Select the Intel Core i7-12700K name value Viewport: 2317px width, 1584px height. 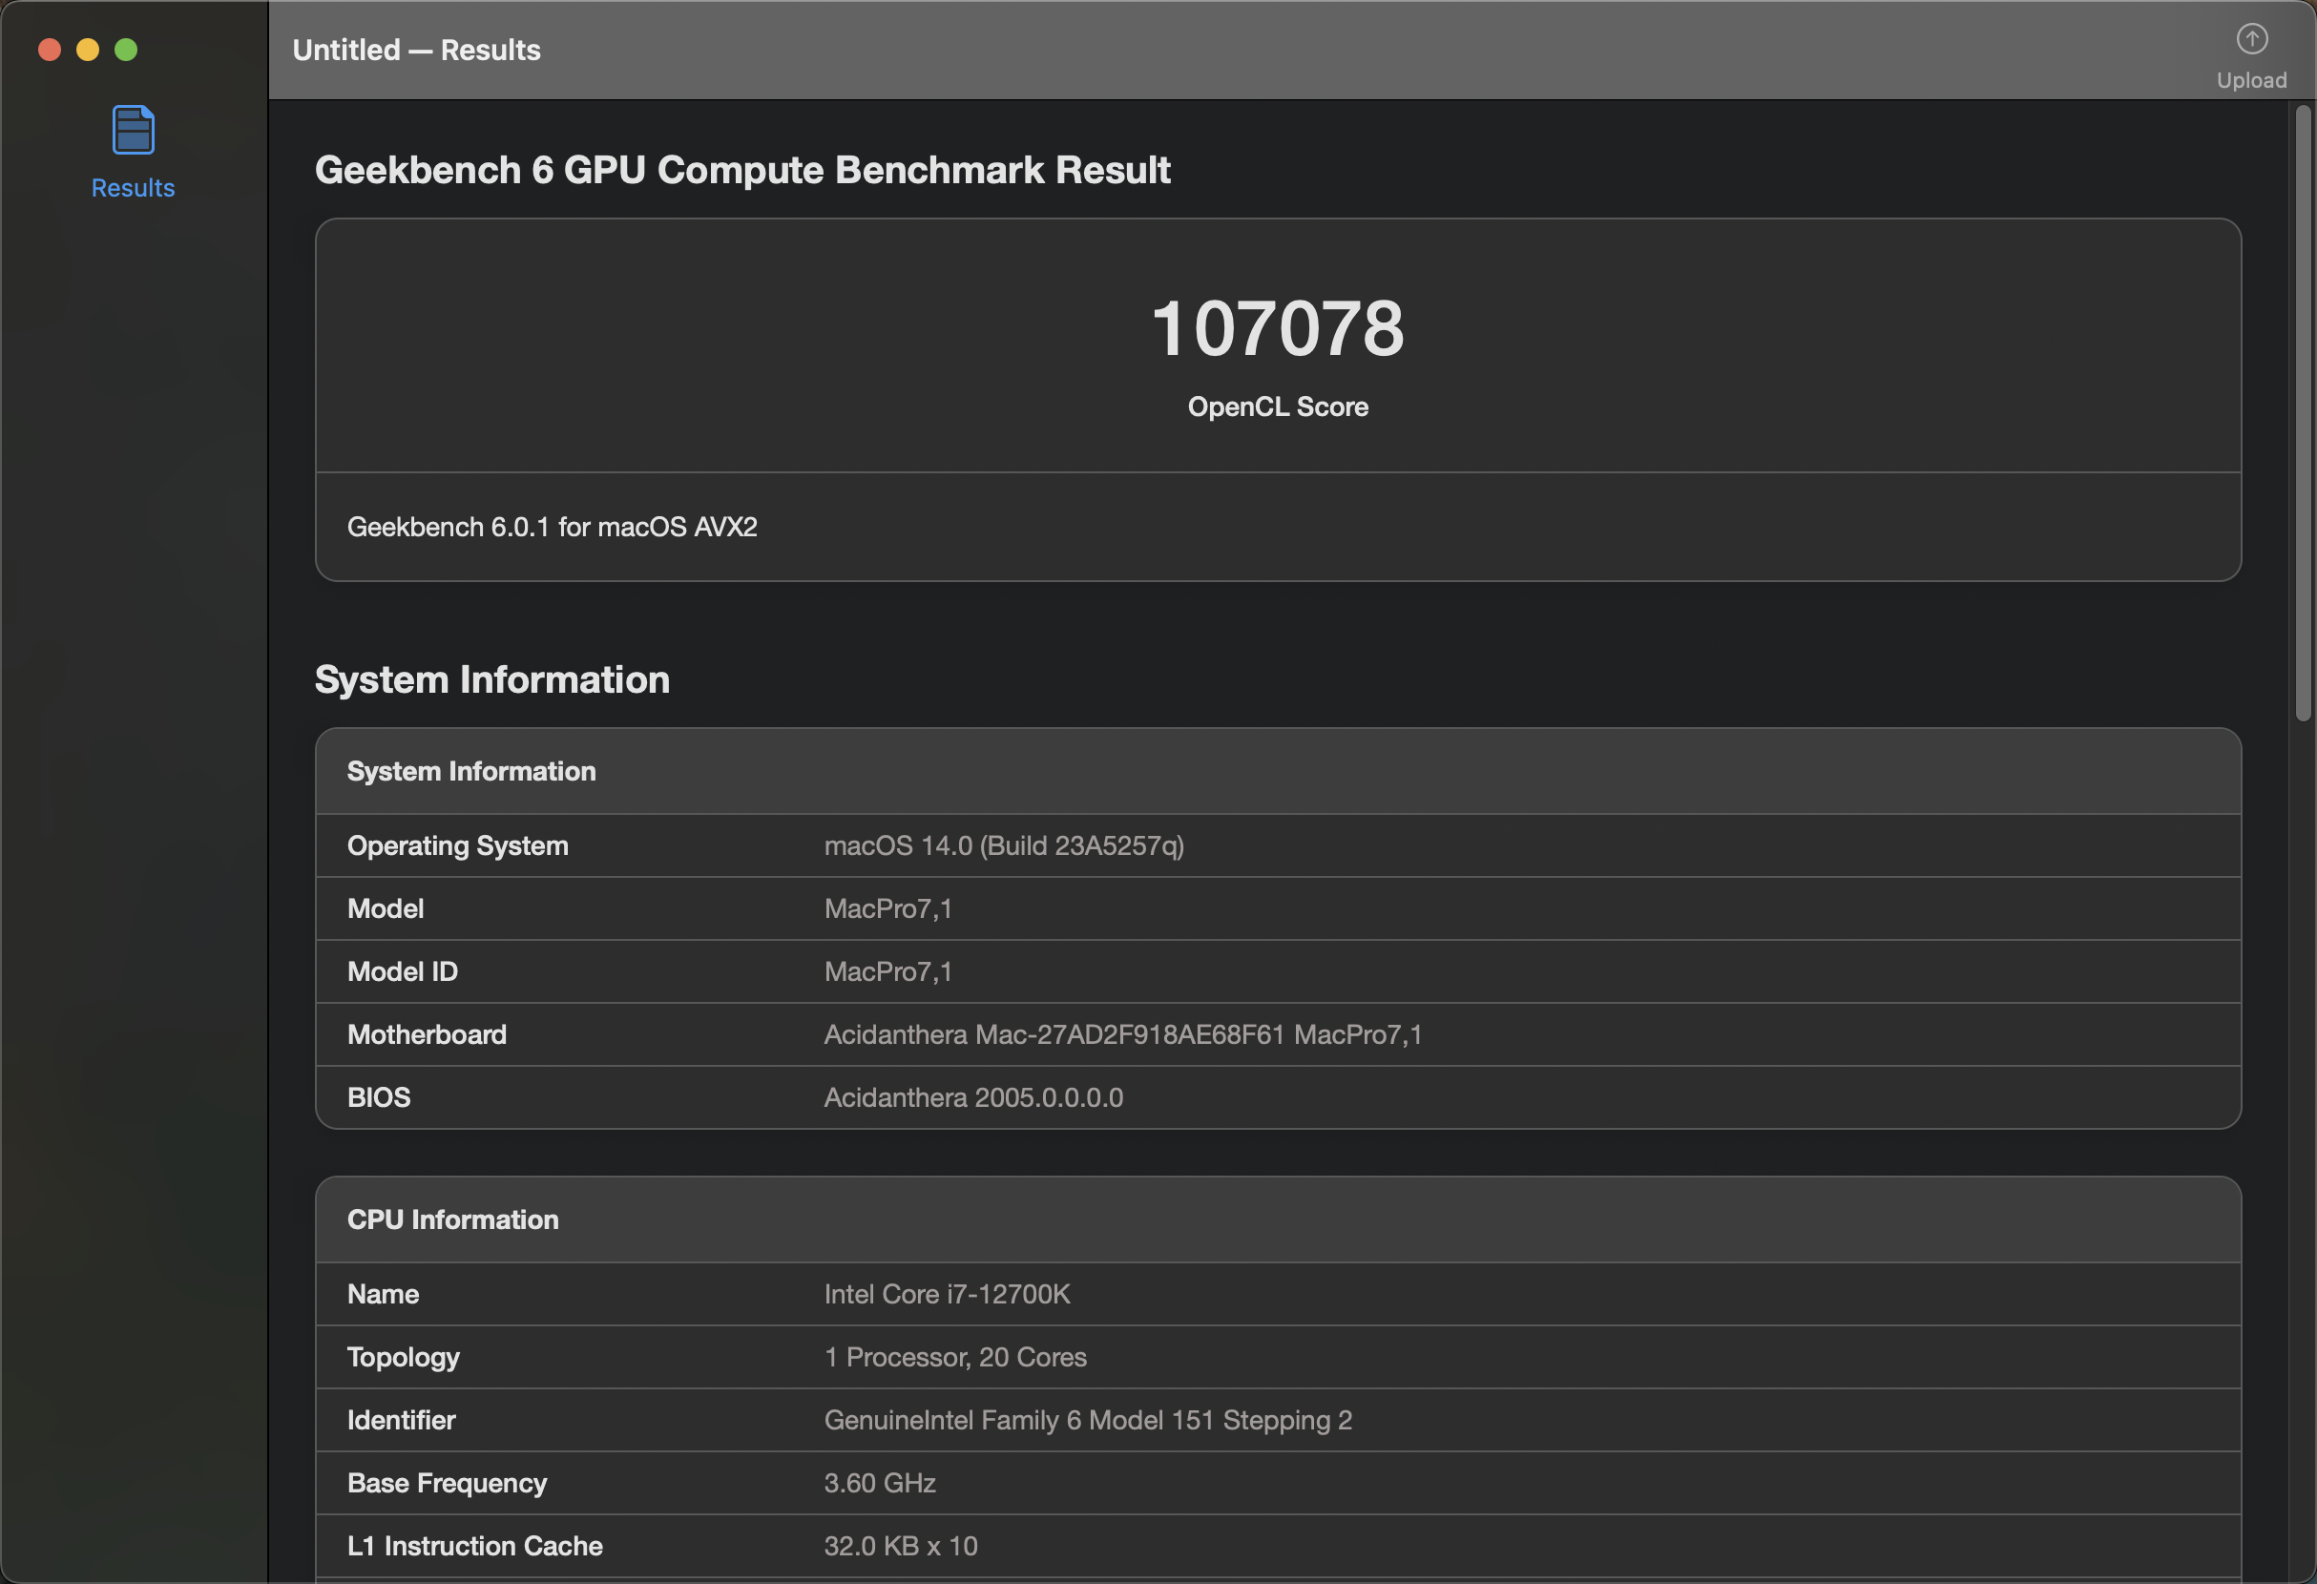(946, 1294)
